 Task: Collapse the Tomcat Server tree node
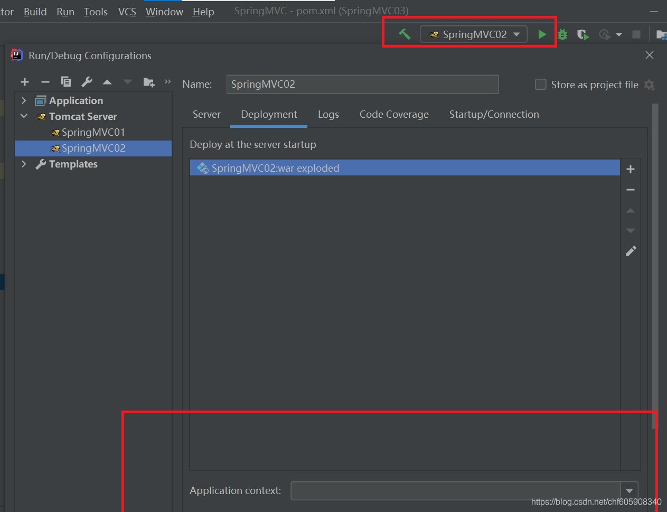pos(24,116)
